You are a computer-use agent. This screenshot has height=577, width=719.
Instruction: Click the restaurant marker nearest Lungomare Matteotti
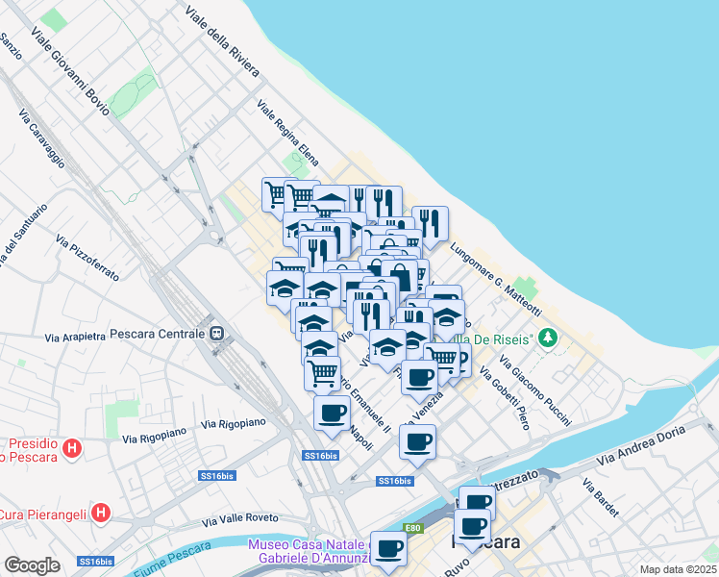pos(430,225)
